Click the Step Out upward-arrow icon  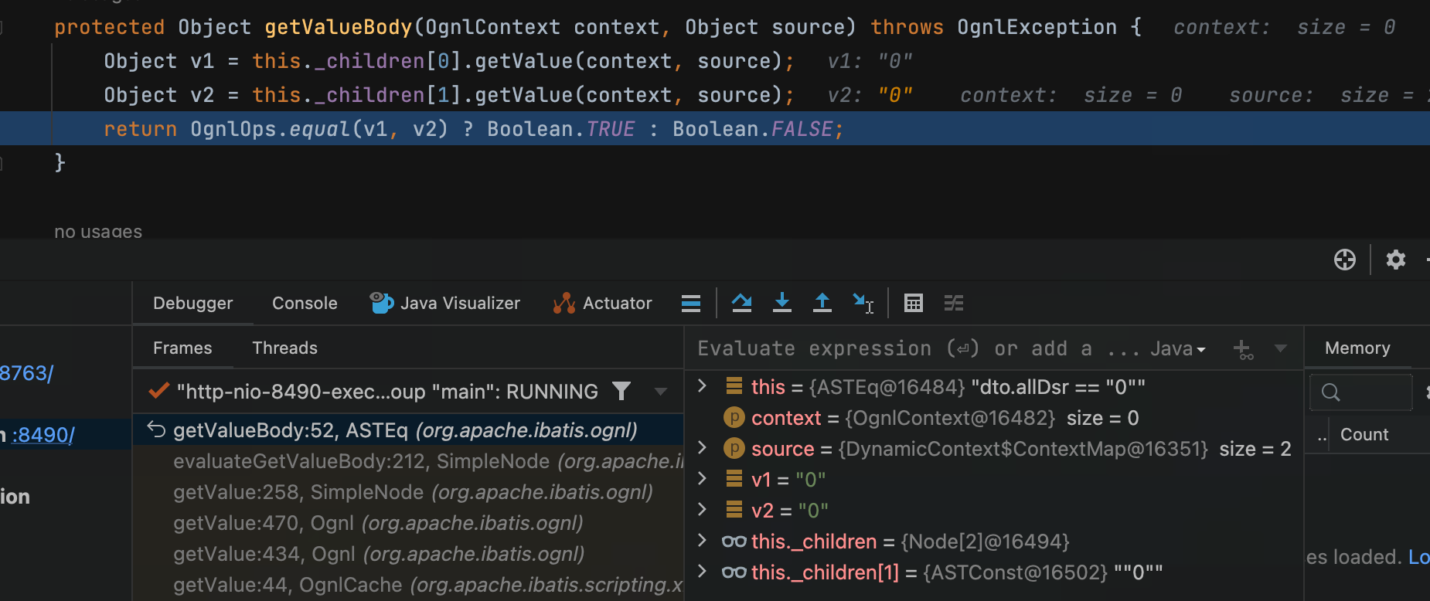(822, 303)
